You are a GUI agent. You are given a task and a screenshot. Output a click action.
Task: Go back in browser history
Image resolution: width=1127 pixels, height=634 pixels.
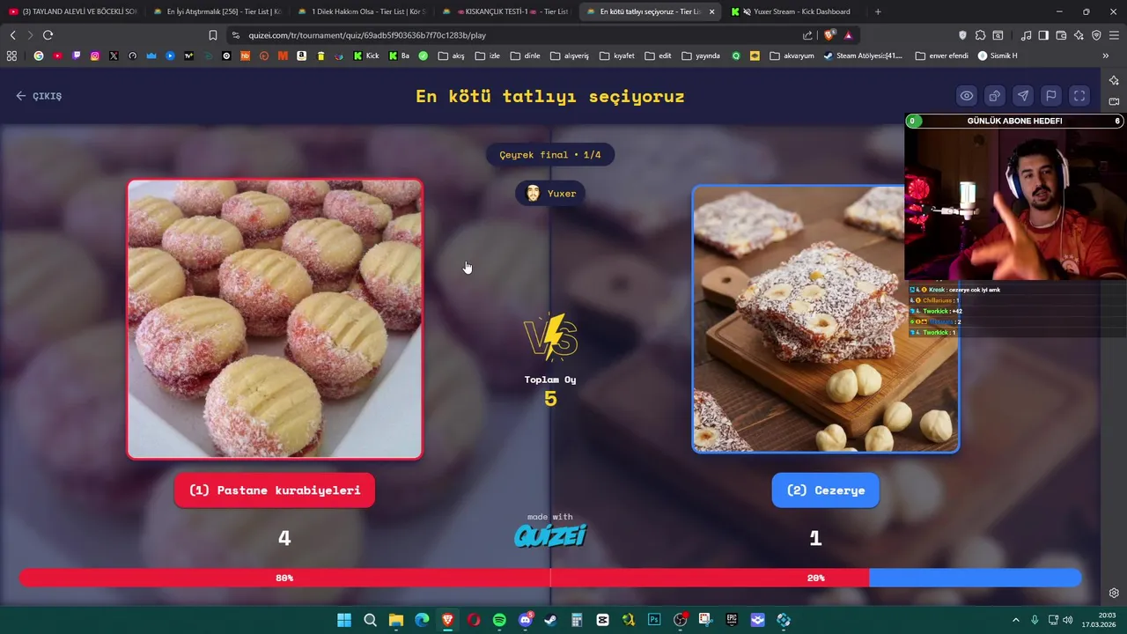click(x=13, y=35)
